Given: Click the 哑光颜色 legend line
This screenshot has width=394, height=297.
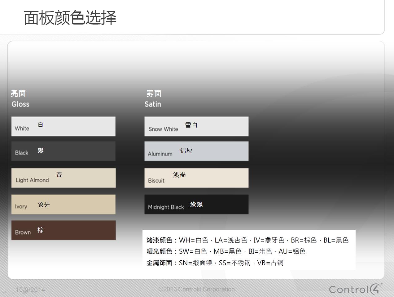Looking at the screenshot, I should point(226,251).
